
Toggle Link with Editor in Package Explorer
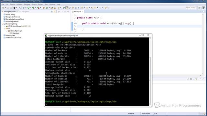pyautogui.click(x=55, y=12)
